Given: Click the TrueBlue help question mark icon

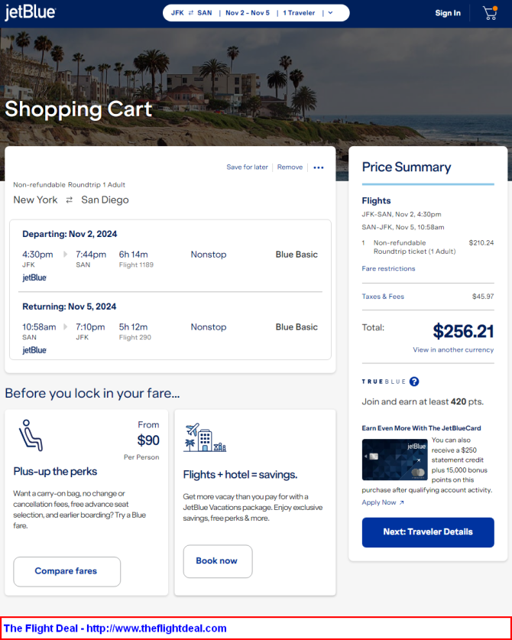Looking at the screenshot, I should (x=414, y=382).
